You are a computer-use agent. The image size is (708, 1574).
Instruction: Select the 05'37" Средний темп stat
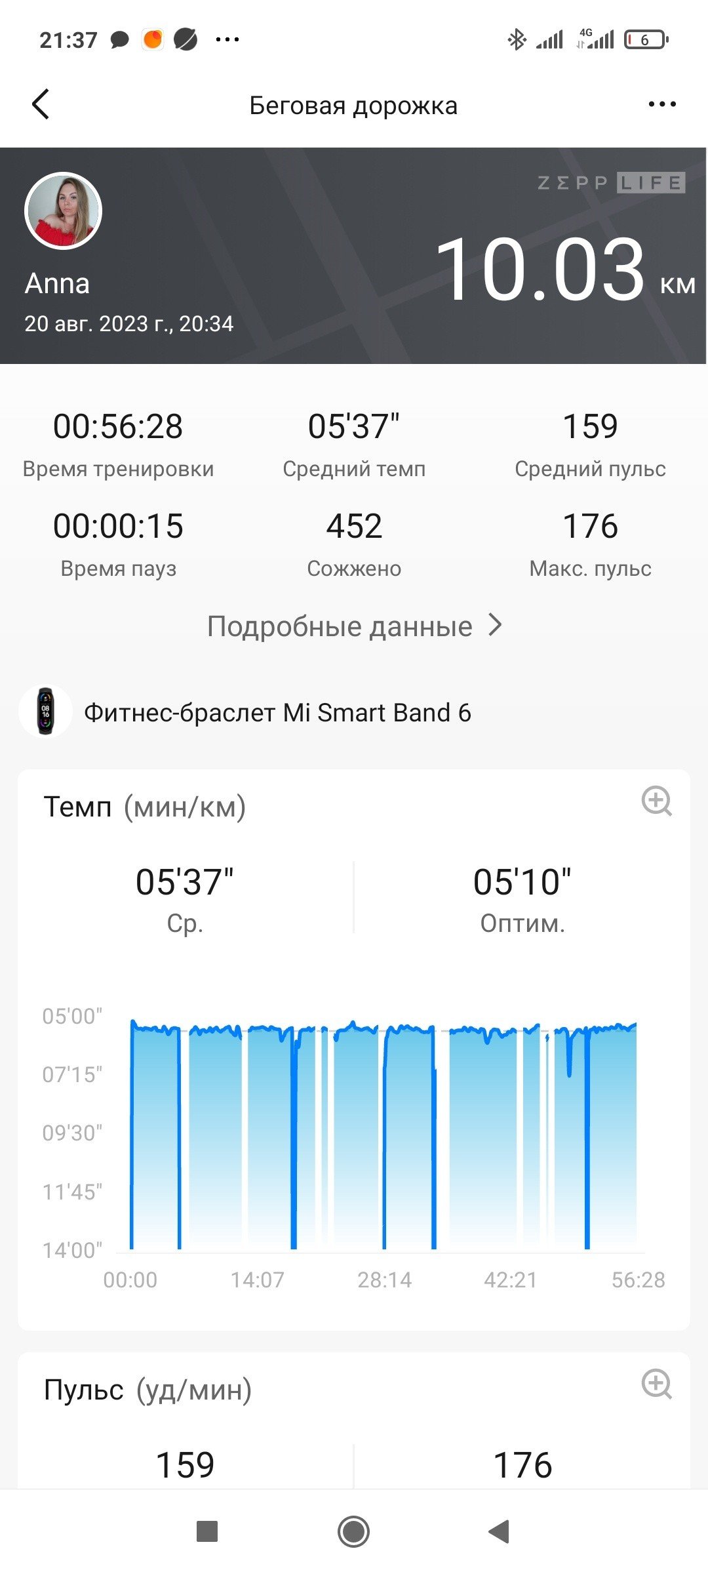click(354, 445)
